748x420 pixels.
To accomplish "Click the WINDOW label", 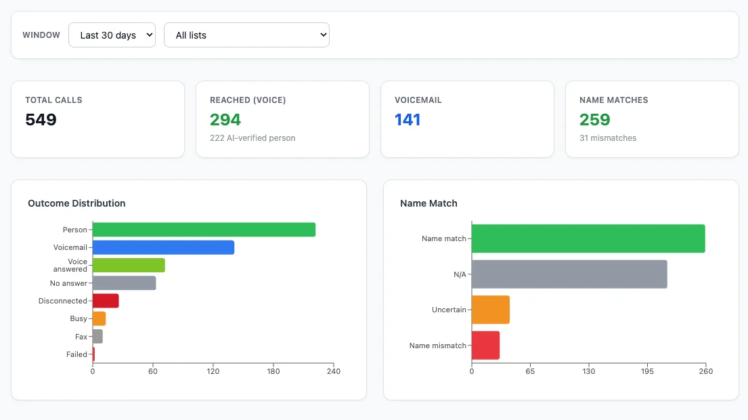I will coord(41,35).
